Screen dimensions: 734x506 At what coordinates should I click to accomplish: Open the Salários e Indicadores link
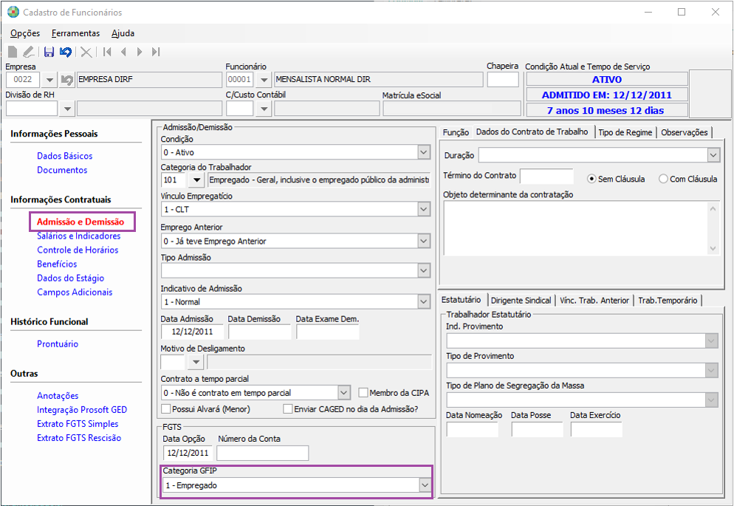click(x=78, y=236)
